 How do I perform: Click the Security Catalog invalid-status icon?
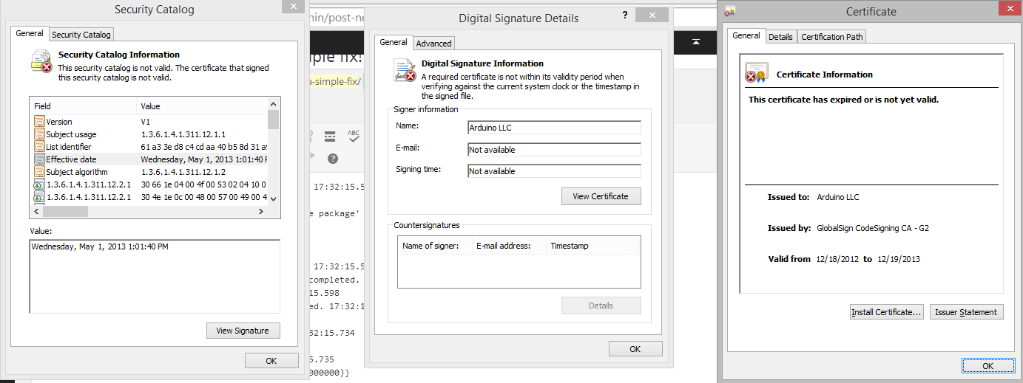[41, 61]
